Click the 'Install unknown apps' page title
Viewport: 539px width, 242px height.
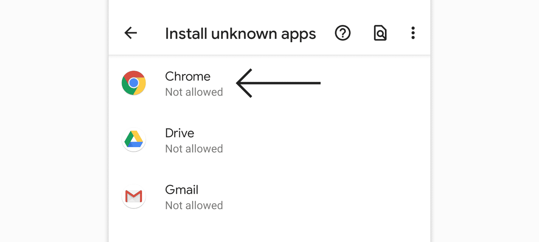pos(241,34)
